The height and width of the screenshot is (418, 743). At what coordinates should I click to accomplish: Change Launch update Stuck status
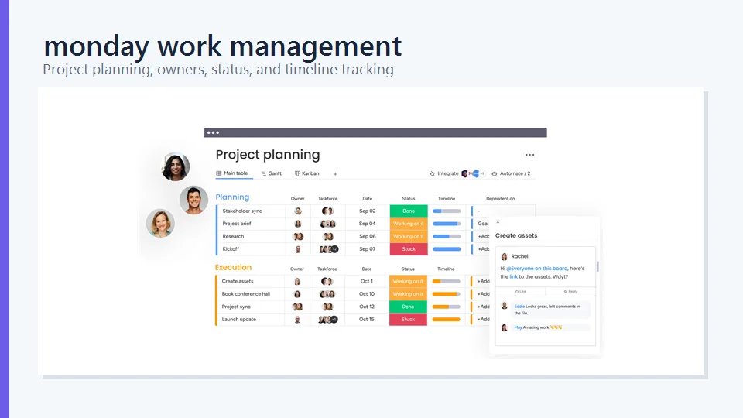pyautogui.click(x=408, y=320)
